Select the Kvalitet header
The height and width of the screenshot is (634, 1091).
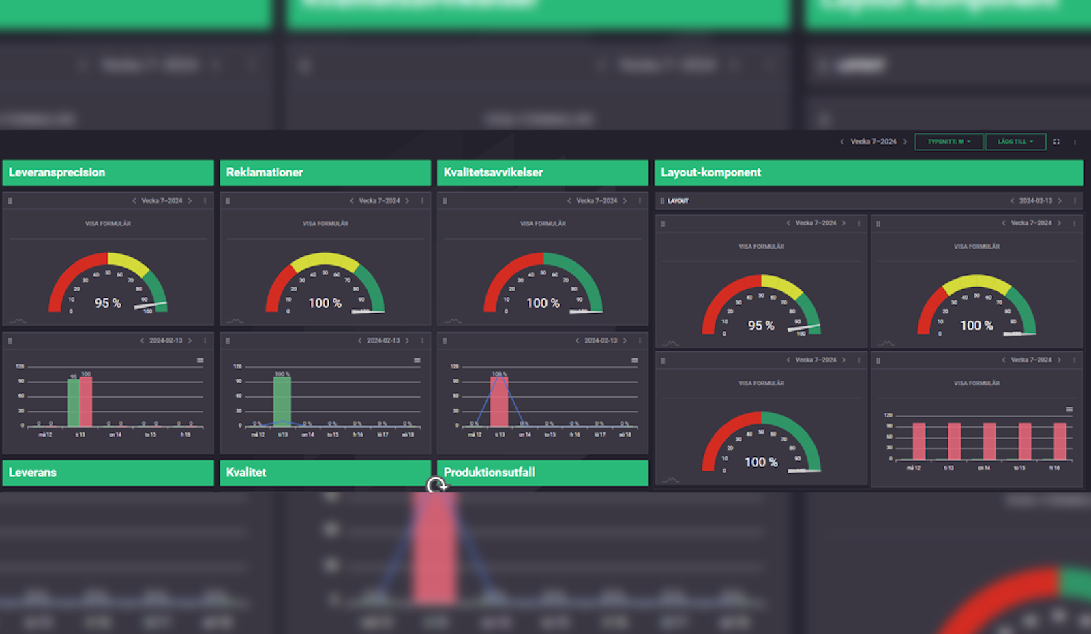(x=325, y=473)
